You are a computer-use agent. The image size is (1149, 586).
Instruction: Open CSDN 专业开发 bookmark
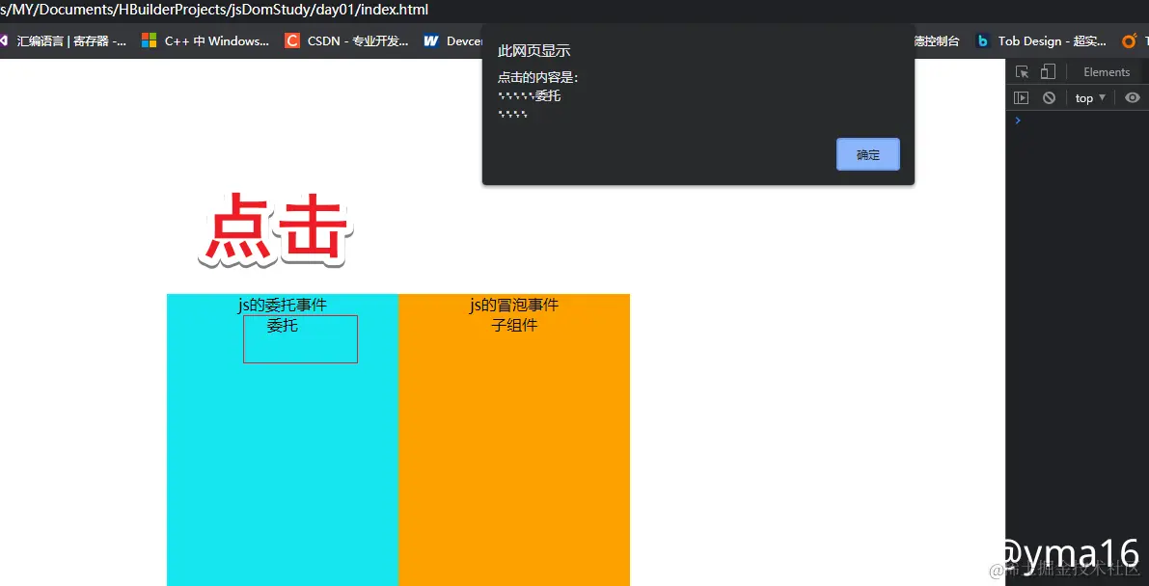(x=346, y=41)
